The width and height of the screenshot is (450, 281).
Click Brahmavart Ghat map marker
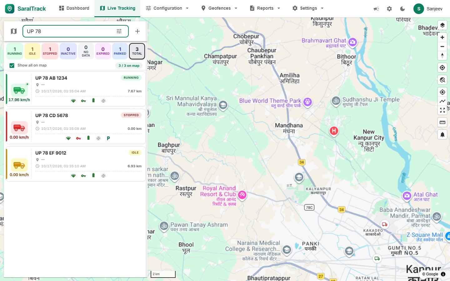point(352,42)
